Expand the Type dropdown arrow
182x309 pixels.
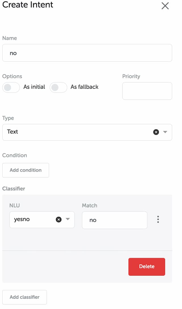coord(165,132)
